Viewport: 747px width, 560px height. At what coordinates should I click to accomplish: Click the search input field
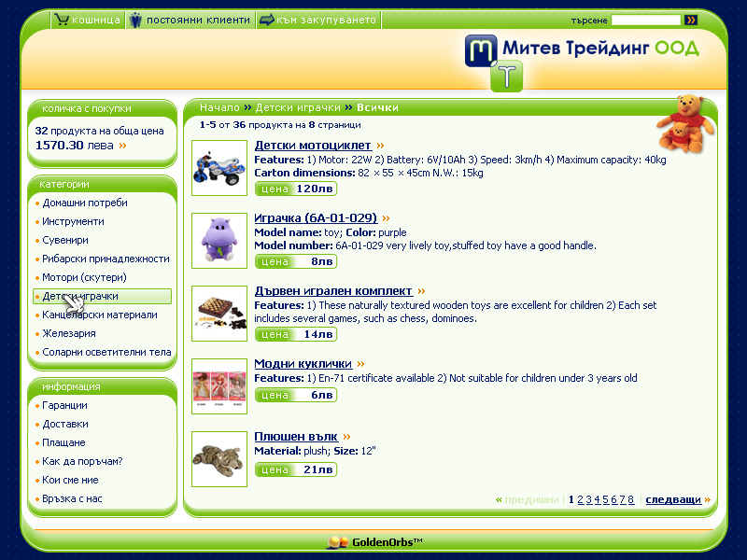[x=645, y=20]
